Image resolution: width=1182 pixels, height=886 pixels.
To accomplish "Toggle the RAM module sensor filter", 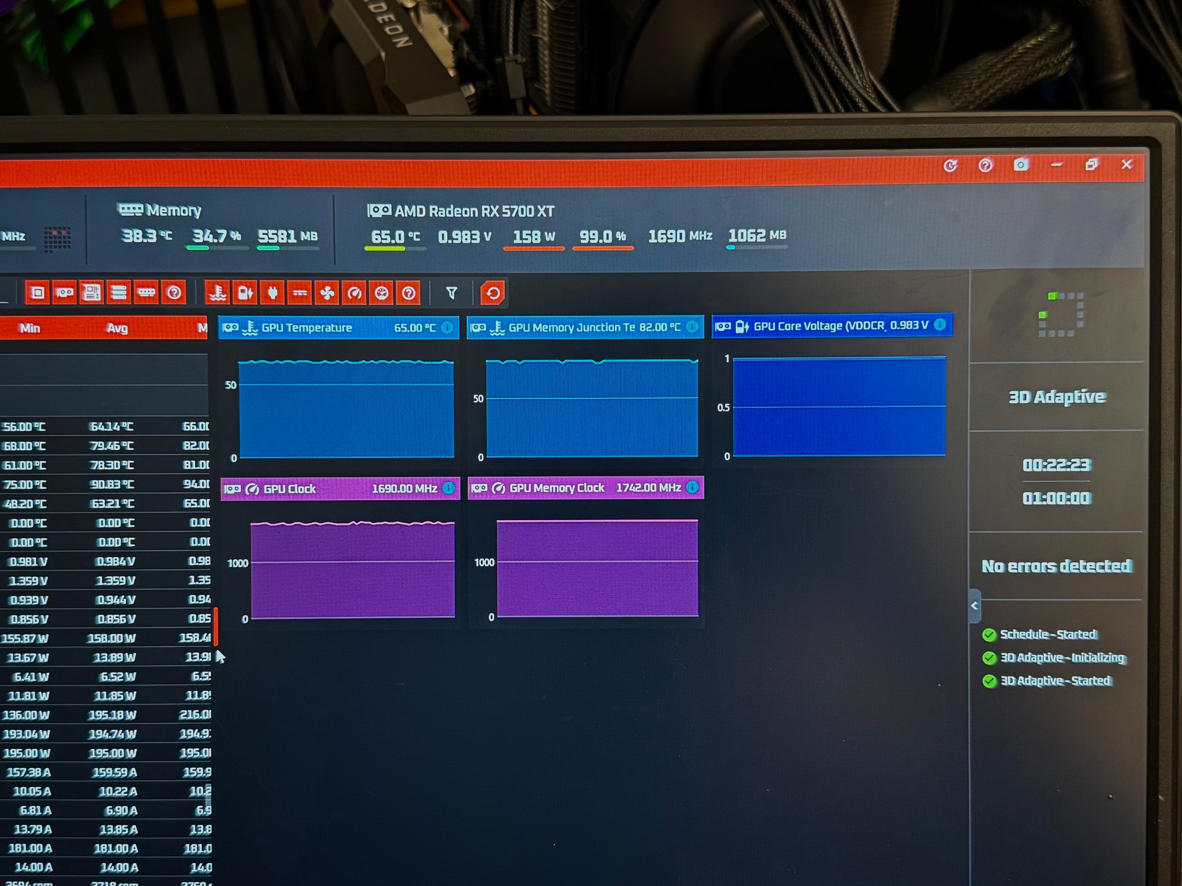I will pyautogui.click(x=146, y=293).
